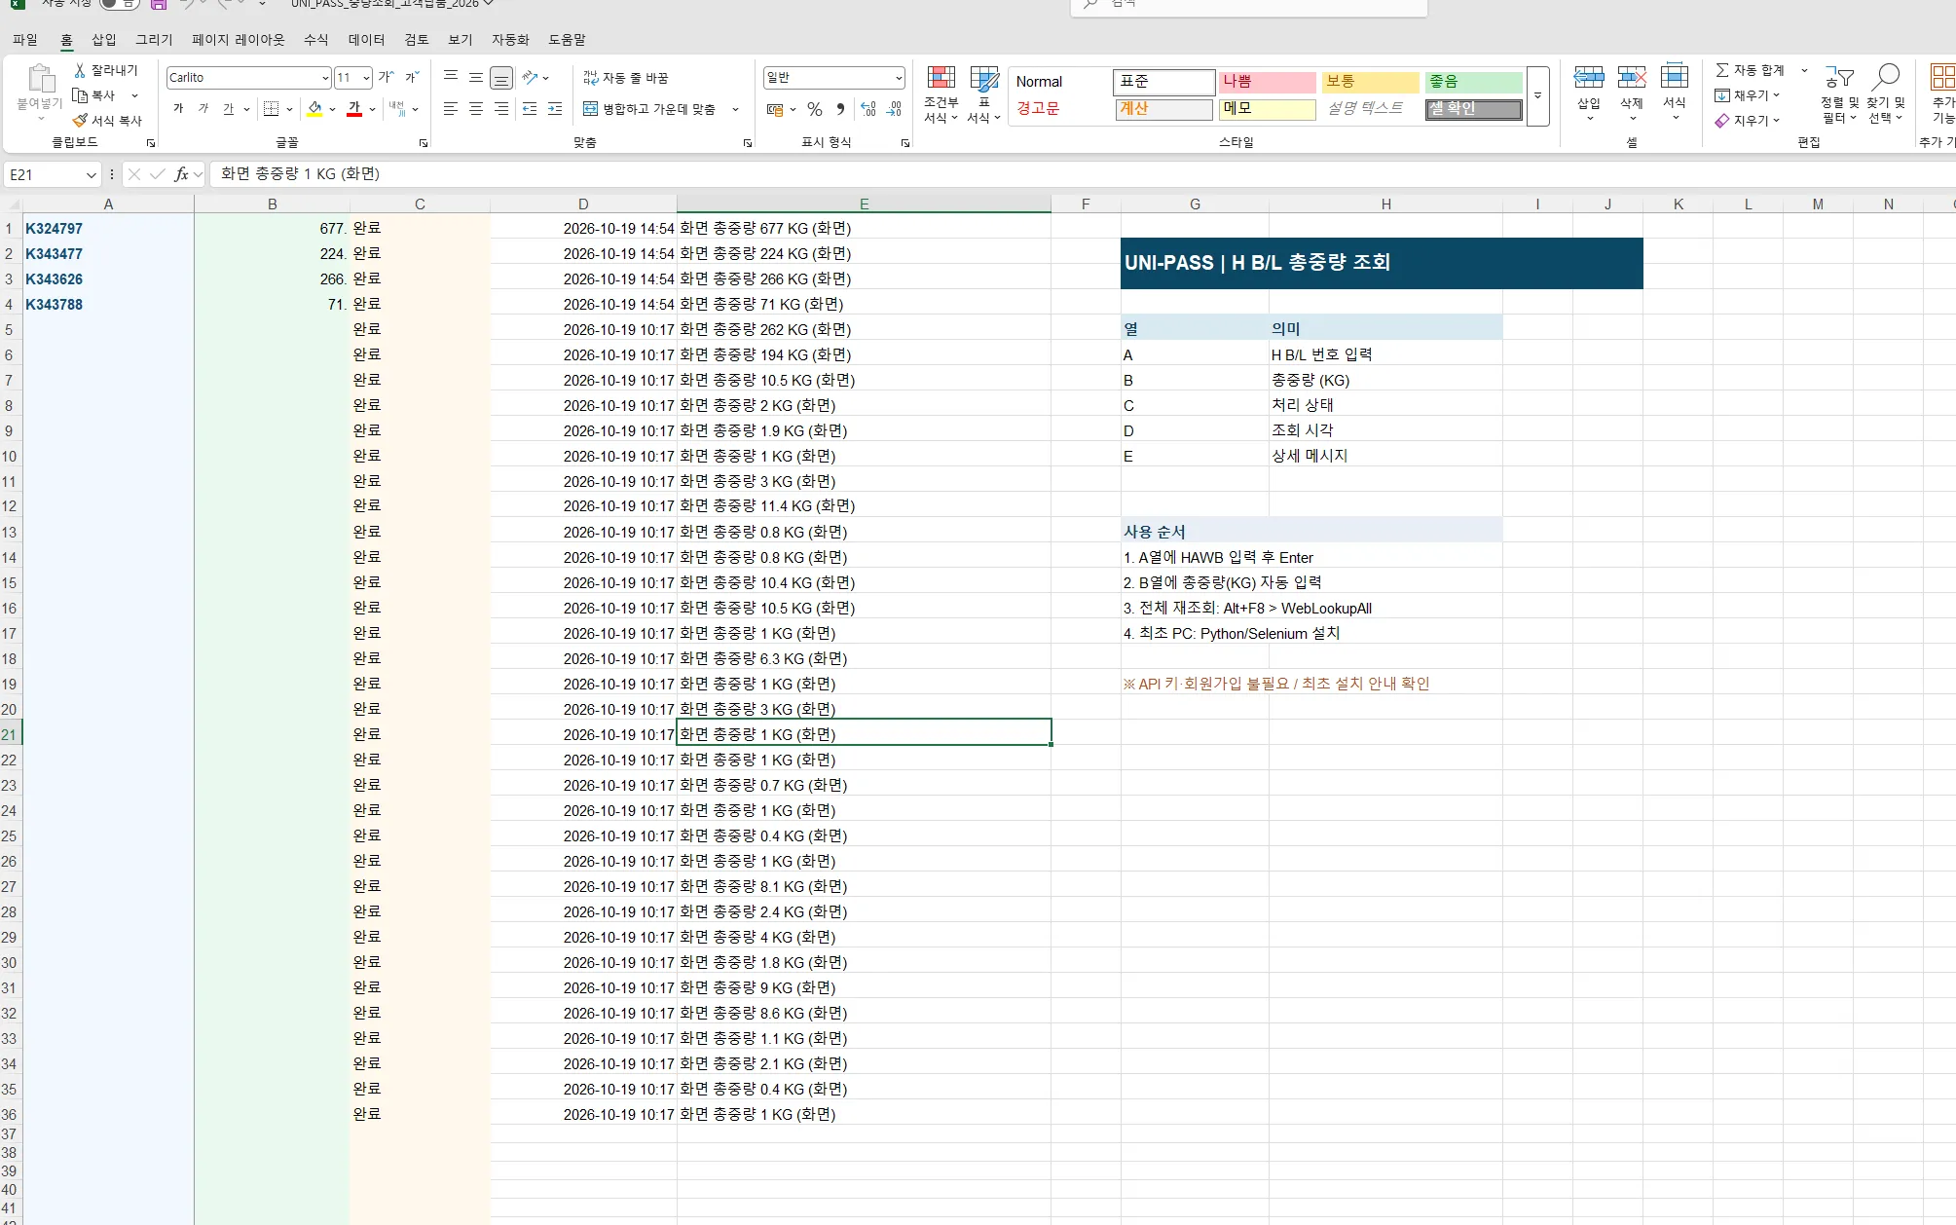Expand the cell styles gallery arrow

[1538, 95]
